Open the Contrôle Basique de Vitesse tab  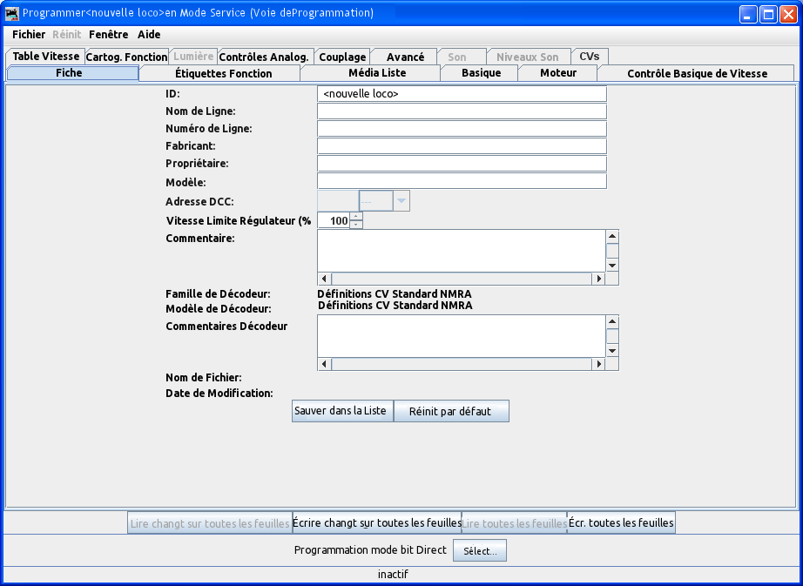(697, 73)
